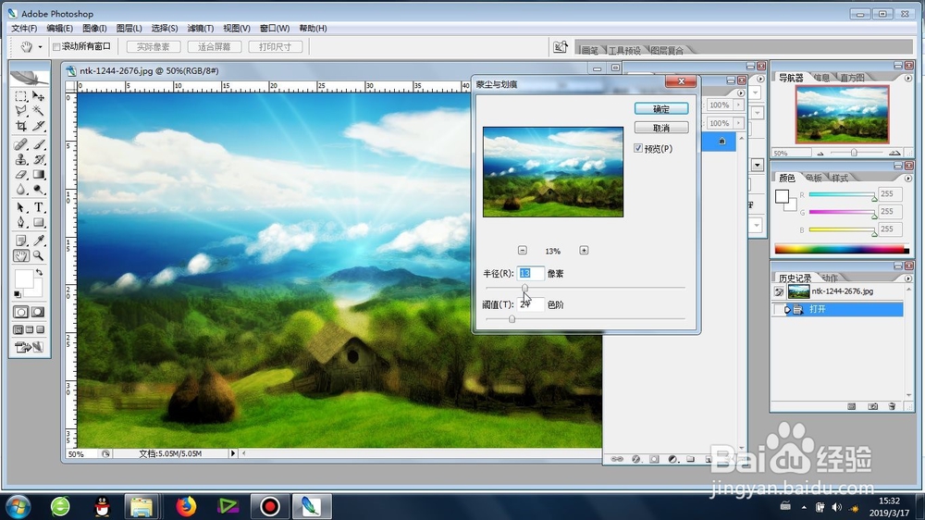Open Hand tool preset picker dropdown

pyautogui.click(x=40, y=46)
